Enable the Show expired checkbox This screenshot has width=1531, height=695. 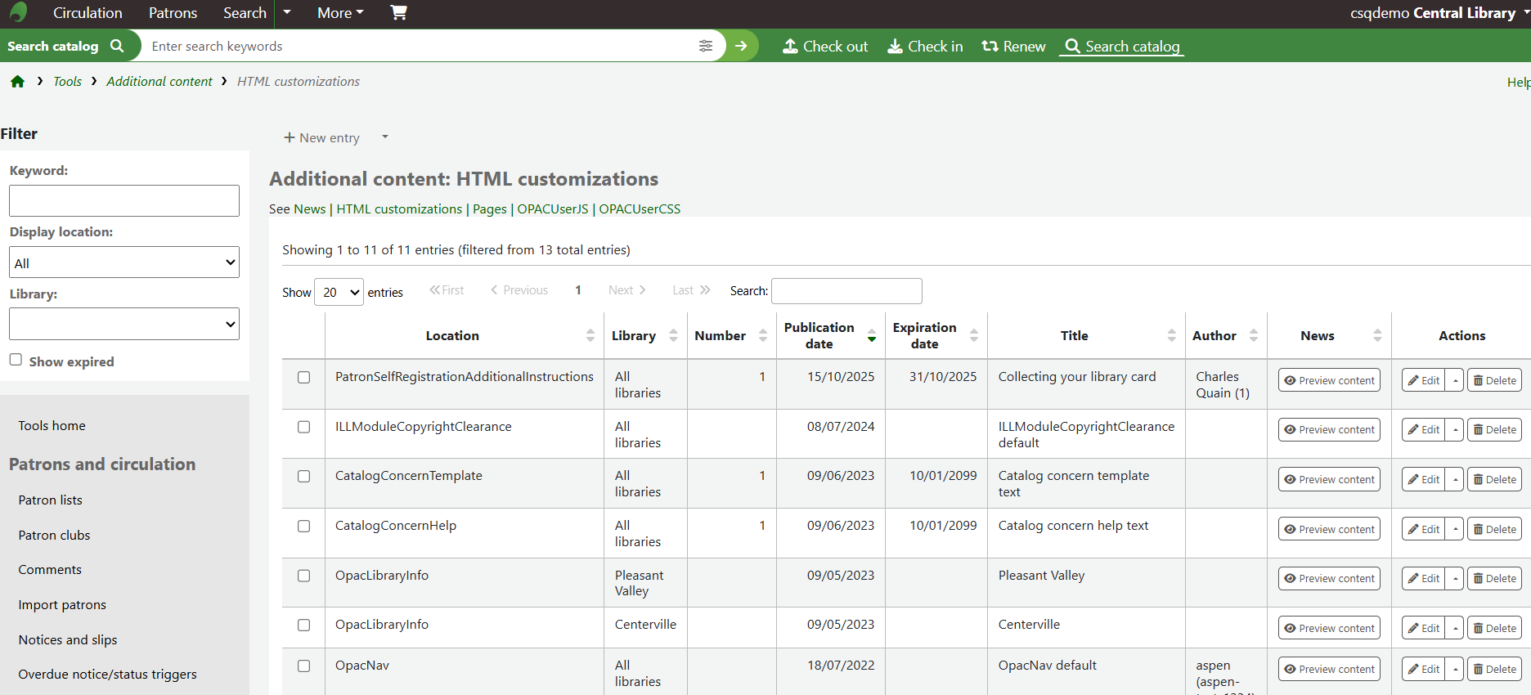(16, 360)
